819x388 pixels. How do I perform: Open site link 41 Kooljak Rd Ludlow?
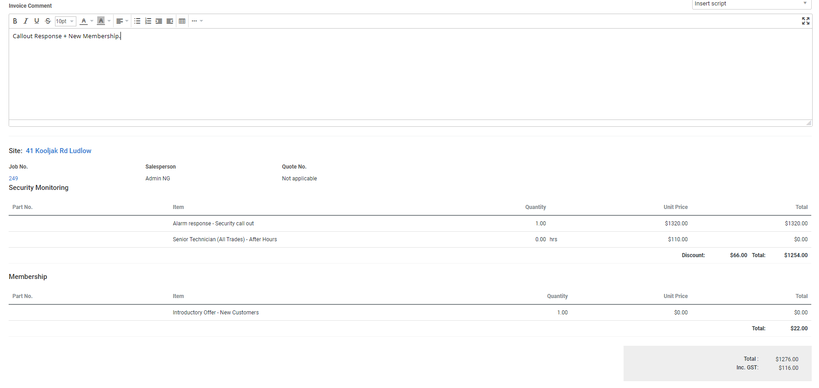59,151
